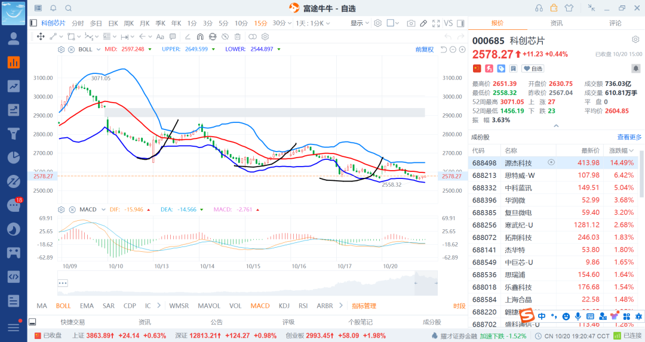This screenshot has width=645, height=342.
Task: Expand the 显示 display dropdown
Action: click(360, 23)
